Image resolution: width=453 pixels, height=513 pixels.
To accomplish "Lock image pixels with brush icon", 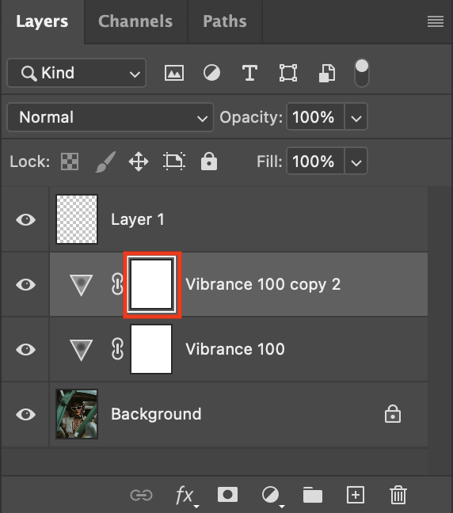I will [x=105, y=161].
